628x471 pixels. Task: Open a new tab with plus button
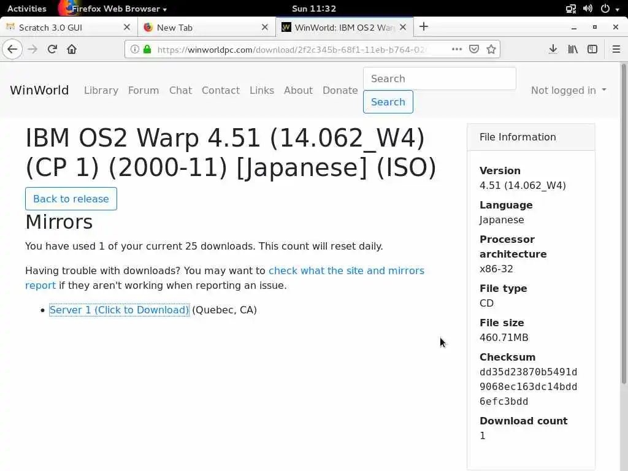click(x=424, y=27)
